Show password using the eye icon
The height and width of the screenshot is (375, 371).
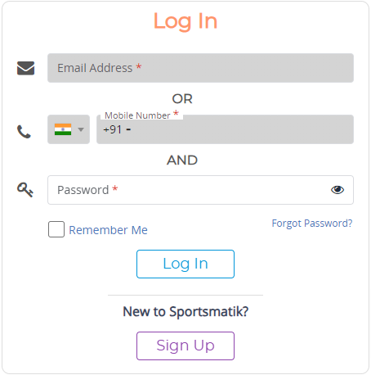point(337,190)
